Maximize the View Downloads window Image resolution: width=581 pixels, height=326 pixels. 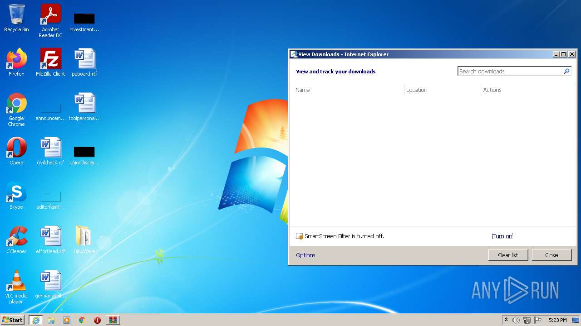coord(564,54)
